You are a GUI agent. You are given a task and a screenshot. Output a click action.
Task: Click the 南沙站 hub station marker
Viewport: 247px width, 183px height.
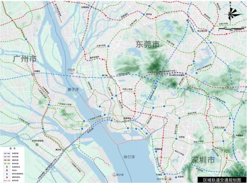(64, 151)
